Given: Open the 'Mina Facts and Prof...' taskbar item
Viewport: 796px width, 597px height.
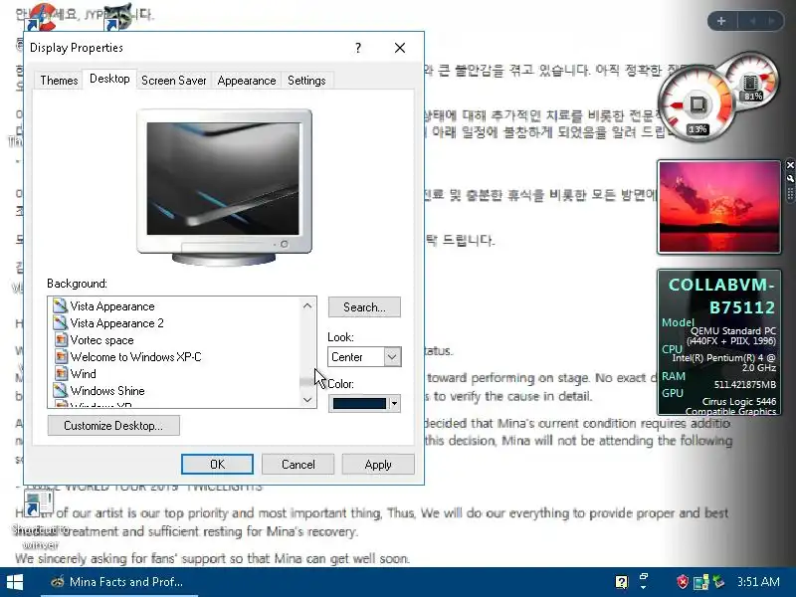Looking at the screenshot, I should pos(118,582).
